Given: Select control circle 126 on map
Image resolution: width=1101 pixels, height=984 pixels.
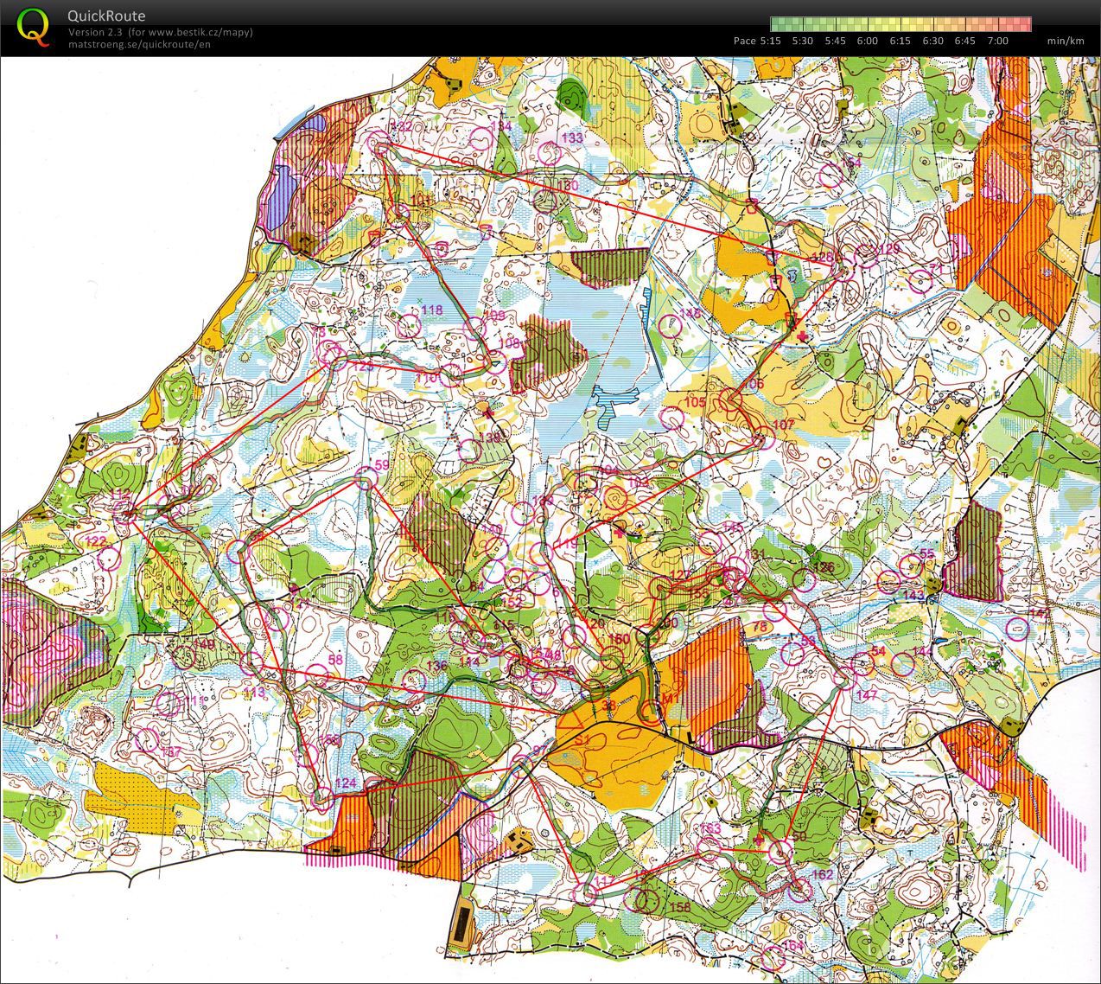Looking at the screenshot, I should 805,579.
